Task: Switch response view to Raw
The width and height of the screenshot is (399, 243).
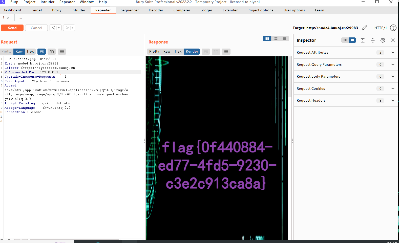Action: (x=167, y=51)
